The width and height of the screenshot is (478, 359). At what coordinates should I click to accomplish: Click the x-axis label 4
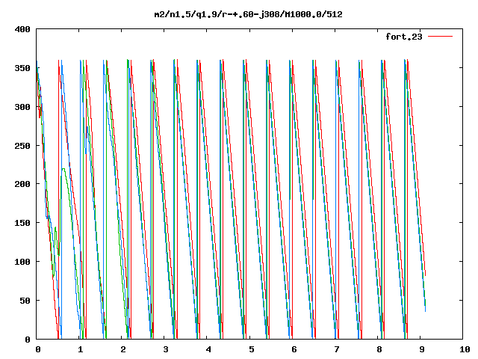tap(208, 349)
